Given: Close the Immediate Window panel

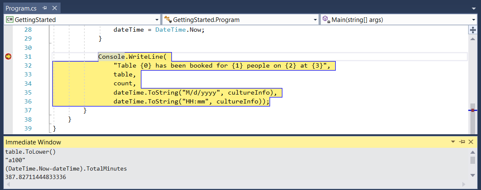Looking at the screenshot, I should (x=471, y=142).
